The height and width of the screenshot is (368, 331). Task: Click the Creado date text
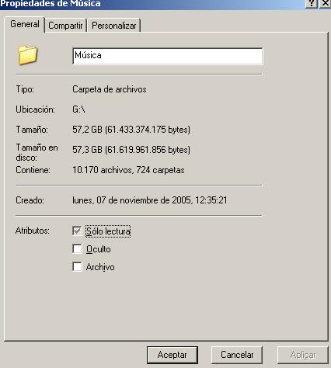pyautogui.click(x=150, y=200)
